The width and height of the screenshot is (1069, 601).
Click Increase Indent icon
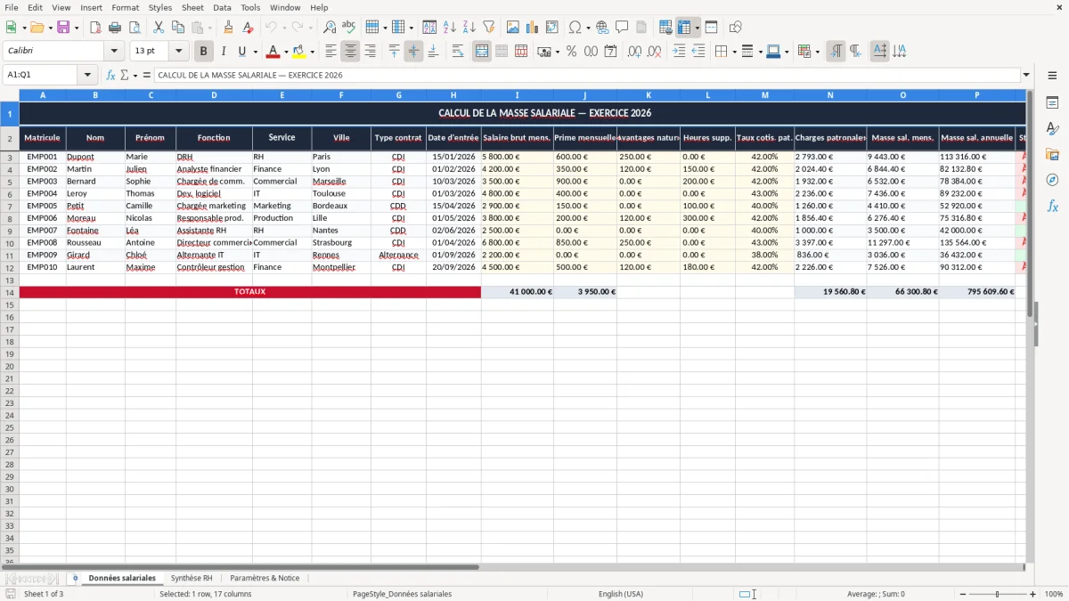(679, 52)
